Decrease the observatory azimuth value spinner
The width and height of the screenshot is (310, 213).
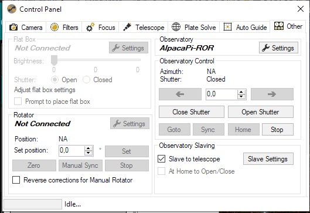(241, 97)
